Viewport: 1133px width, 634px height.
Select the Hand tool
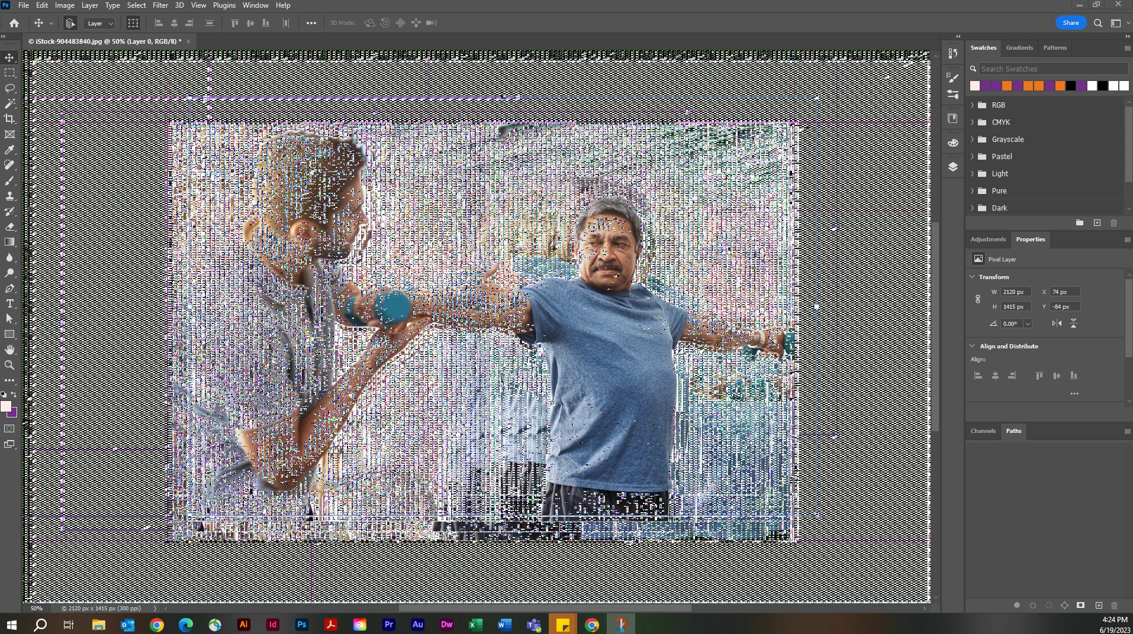tap(9, 350)
